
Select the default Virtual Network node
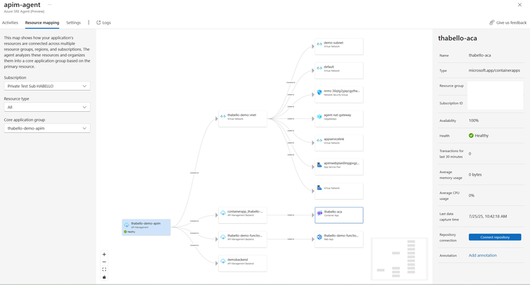click(x=339, y=70)
